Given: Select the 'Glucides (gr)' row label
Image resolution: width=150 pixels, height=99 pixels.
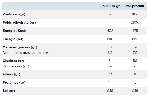Looking at the screenshot, I should click(13, 61).
